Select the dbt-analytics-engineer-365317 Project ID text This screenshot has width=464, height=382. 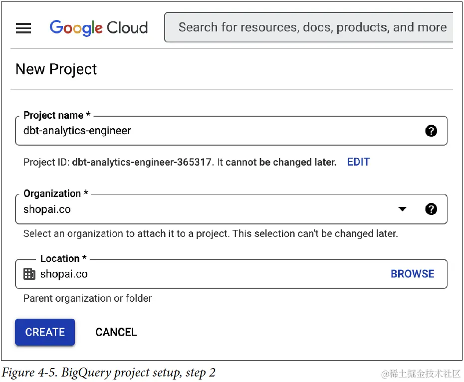(142, 162)
